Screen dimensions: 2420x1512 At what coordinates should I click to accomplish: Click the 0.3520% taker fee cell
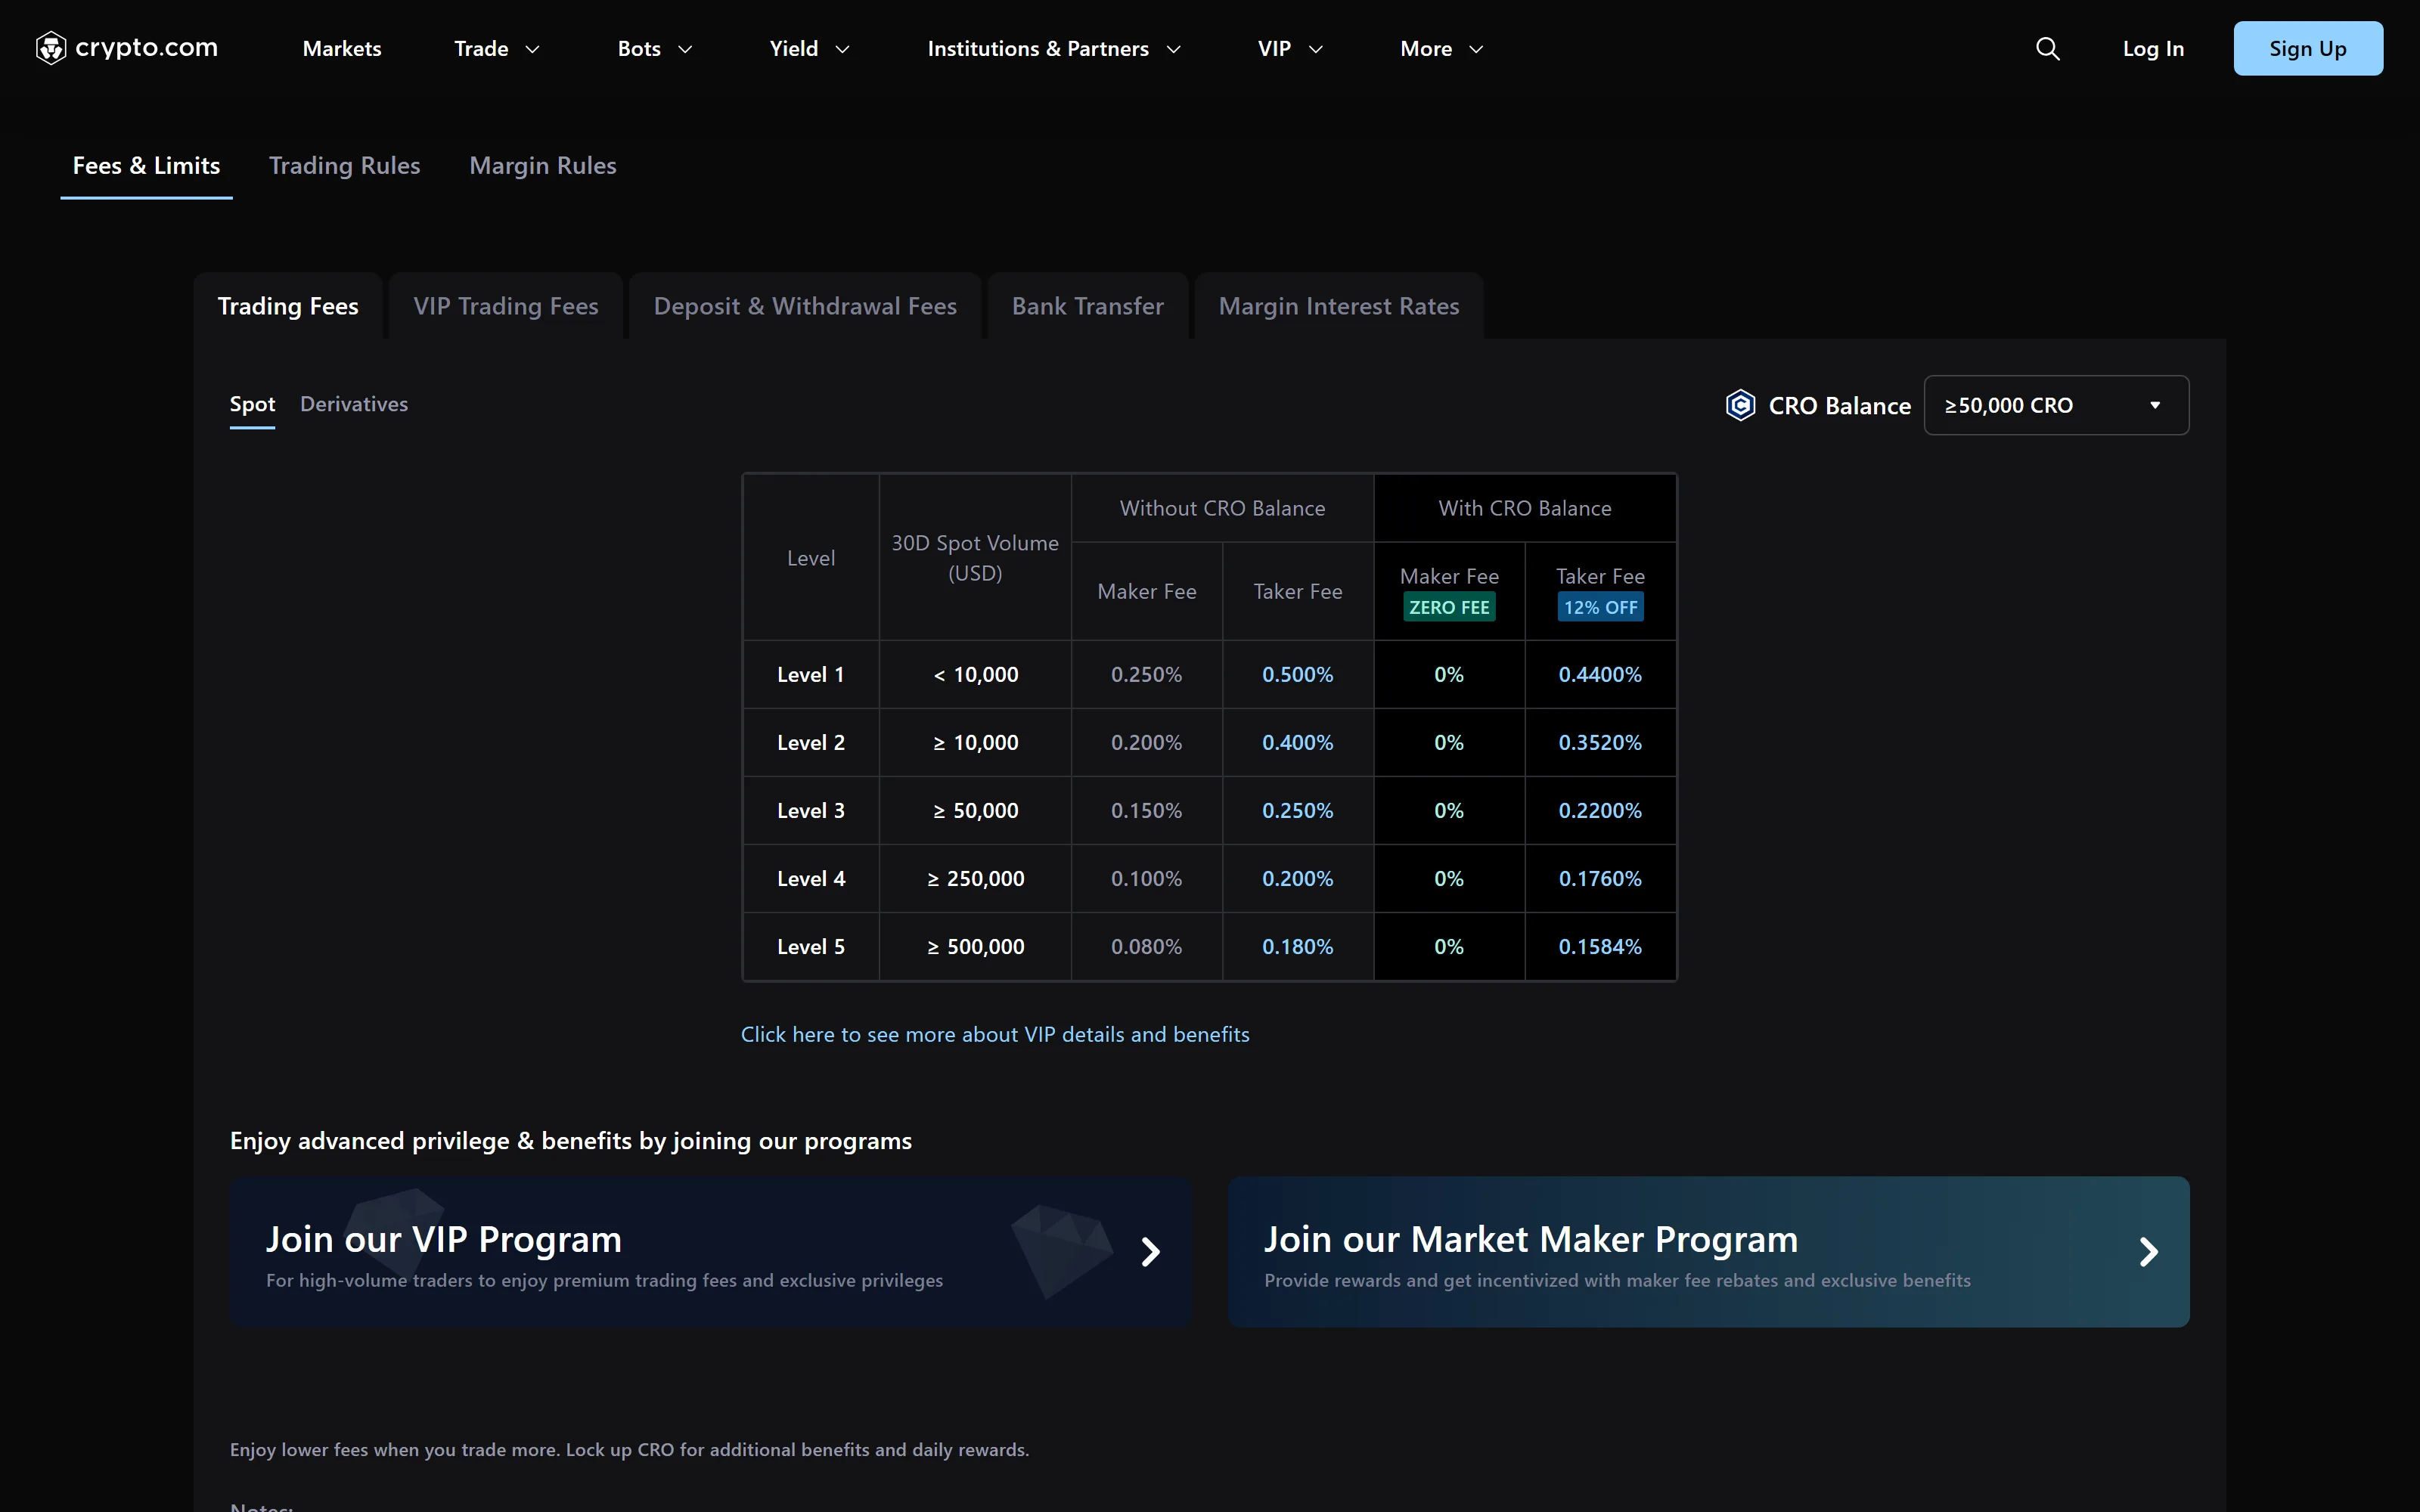1600,743
